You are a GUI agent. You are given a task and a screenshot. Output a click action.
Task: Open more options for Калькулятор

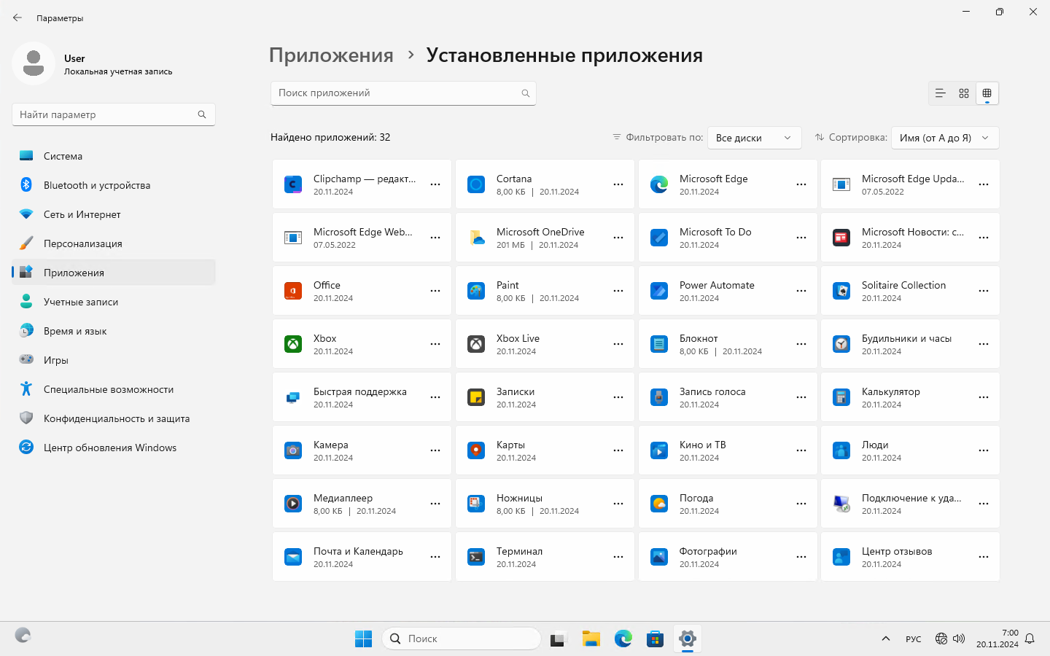pyautogui.click(x=984, y=397)
